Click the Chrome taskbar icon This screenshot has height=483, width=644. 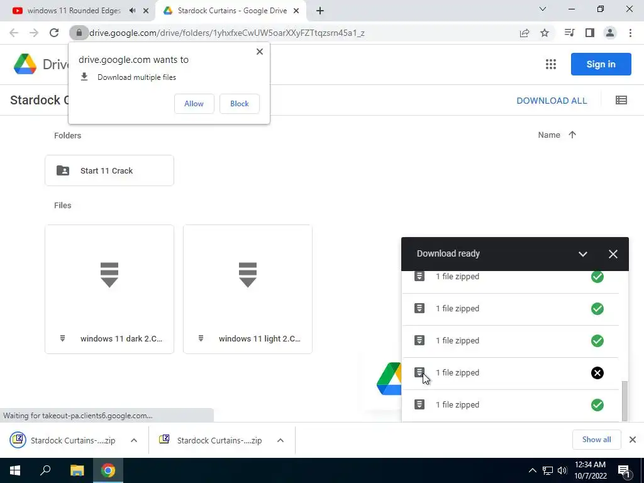pyautogui.click(x=108, y=470)
